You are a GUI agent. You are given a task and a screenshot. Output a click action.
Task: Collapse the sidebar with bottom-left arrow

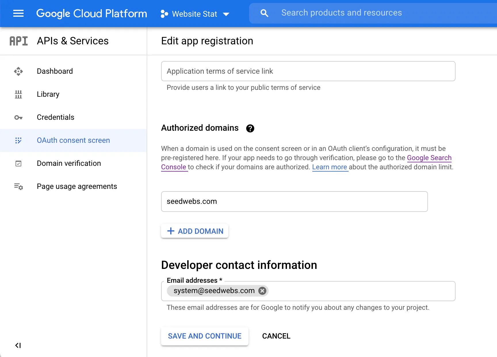18,345
